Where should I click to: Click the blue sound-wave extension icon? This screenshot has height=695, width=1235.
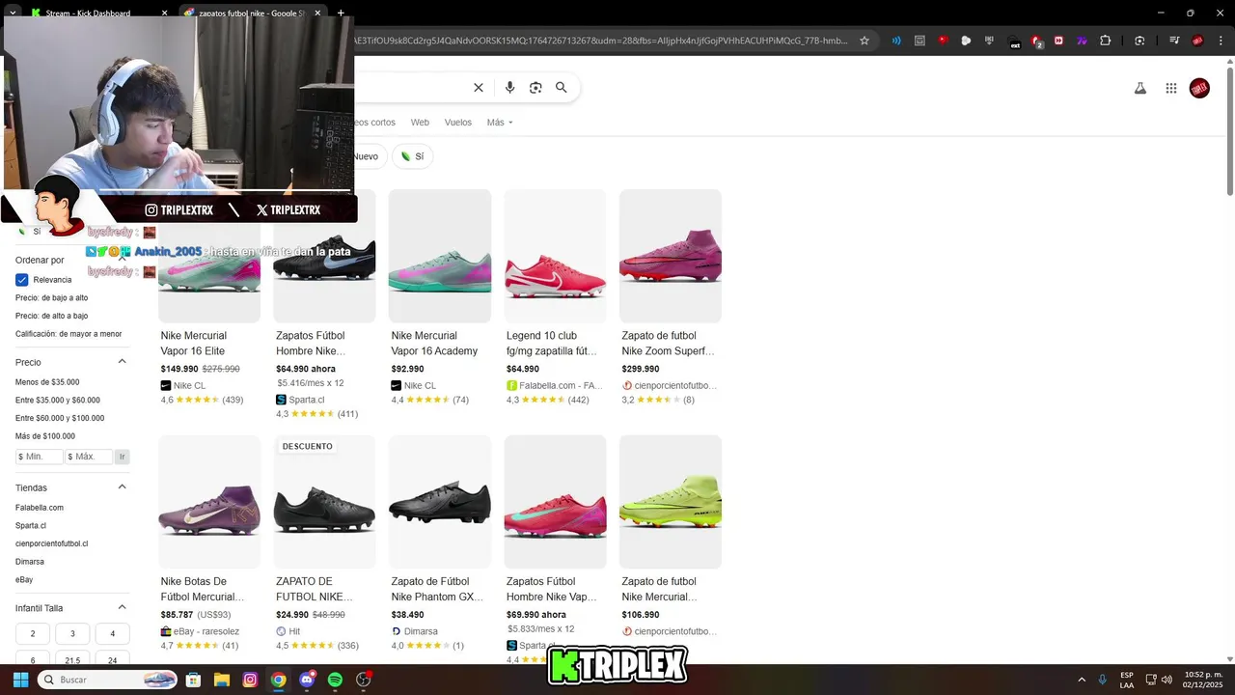pyautogui.click(x=896, y=41)
